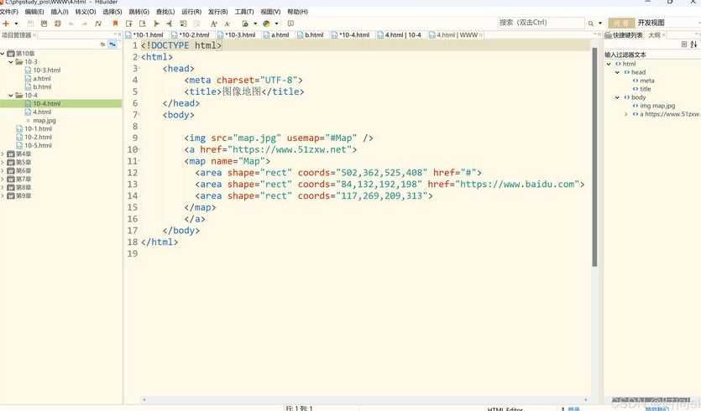701x411 pixels.
Task: Click into the search box
Action: click(x=541, y=23)
